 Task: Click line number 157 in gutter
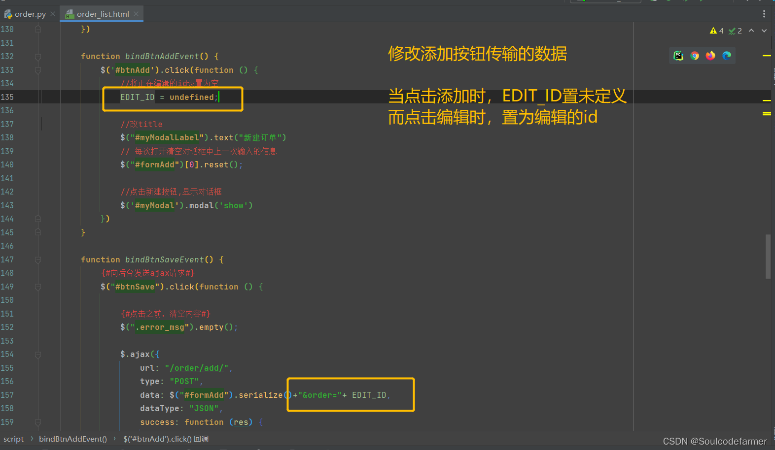tap(7, 395)
